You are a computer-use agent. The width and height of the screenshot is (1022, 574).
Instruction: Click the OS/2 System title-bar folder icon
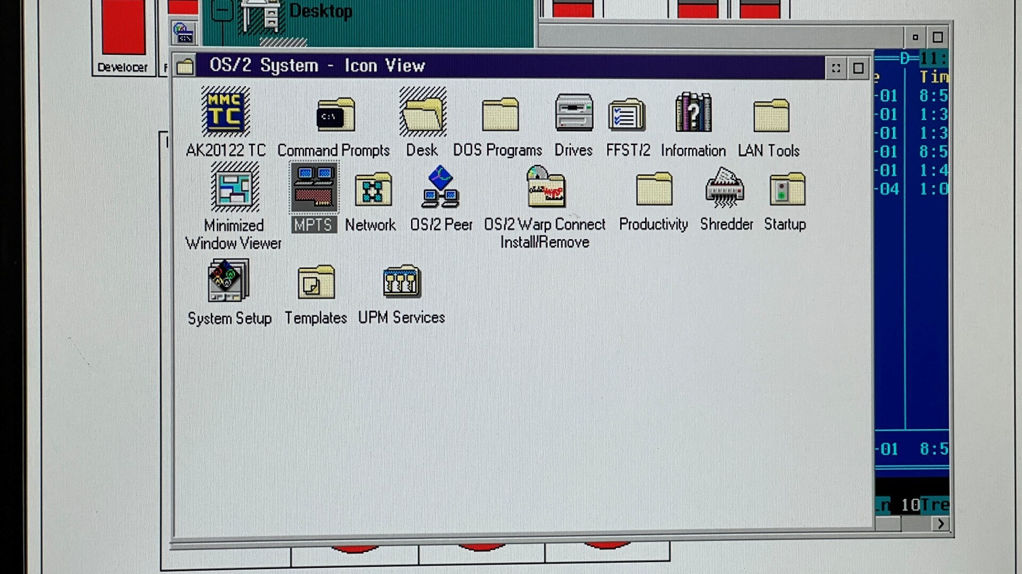pos(185,66)
